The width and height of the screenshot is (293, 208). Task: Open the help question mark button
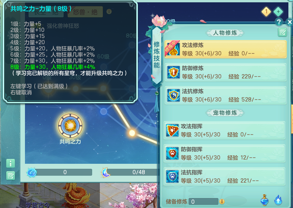point(279,22)
